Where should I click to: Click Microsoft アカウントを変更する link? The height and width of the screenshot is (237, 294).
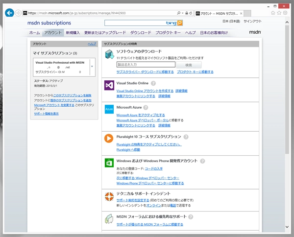(x=54, y=105)
